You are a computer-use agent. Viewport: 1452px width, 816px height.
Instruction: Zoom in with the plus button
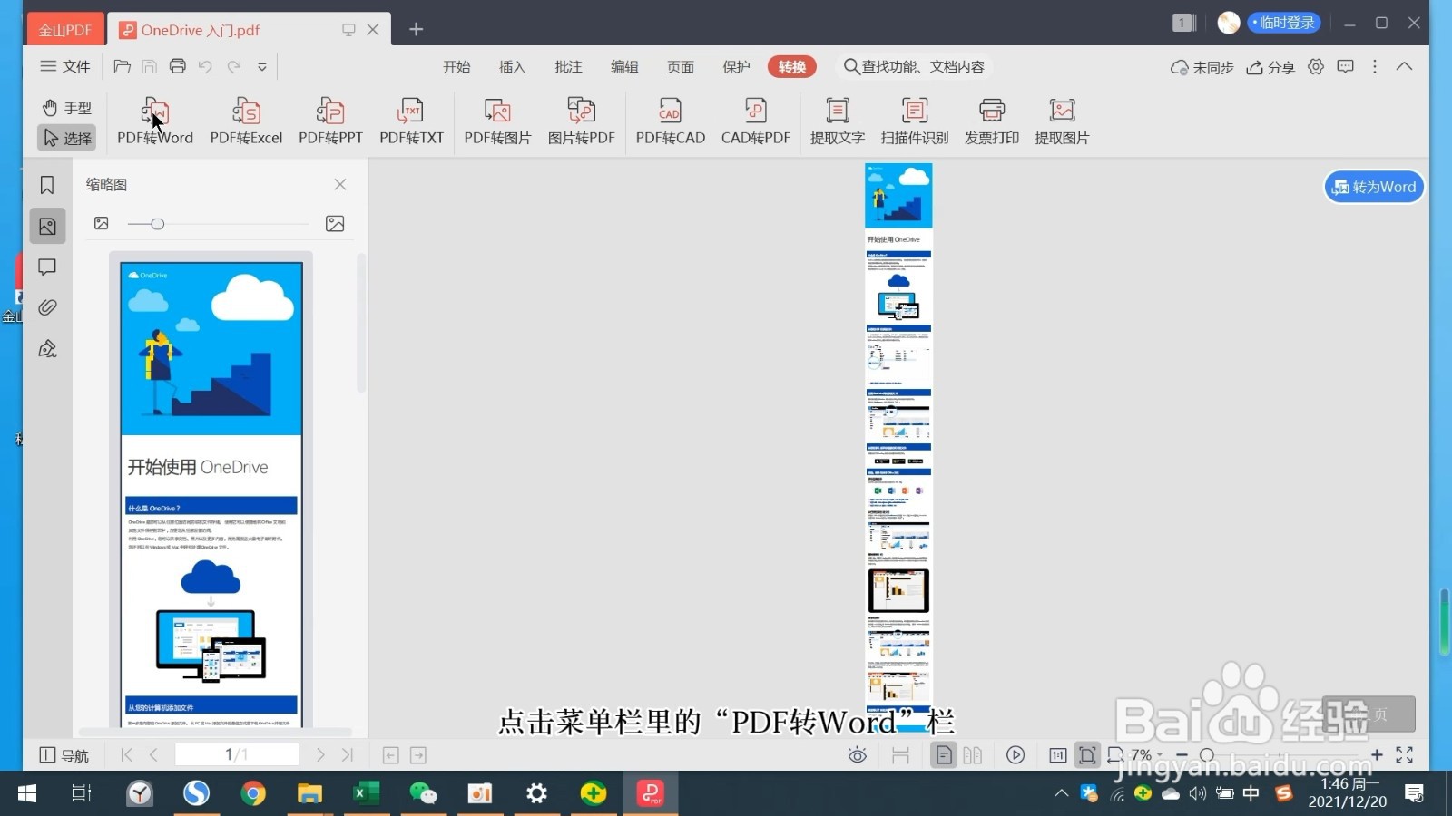[x=1377, y=754]
